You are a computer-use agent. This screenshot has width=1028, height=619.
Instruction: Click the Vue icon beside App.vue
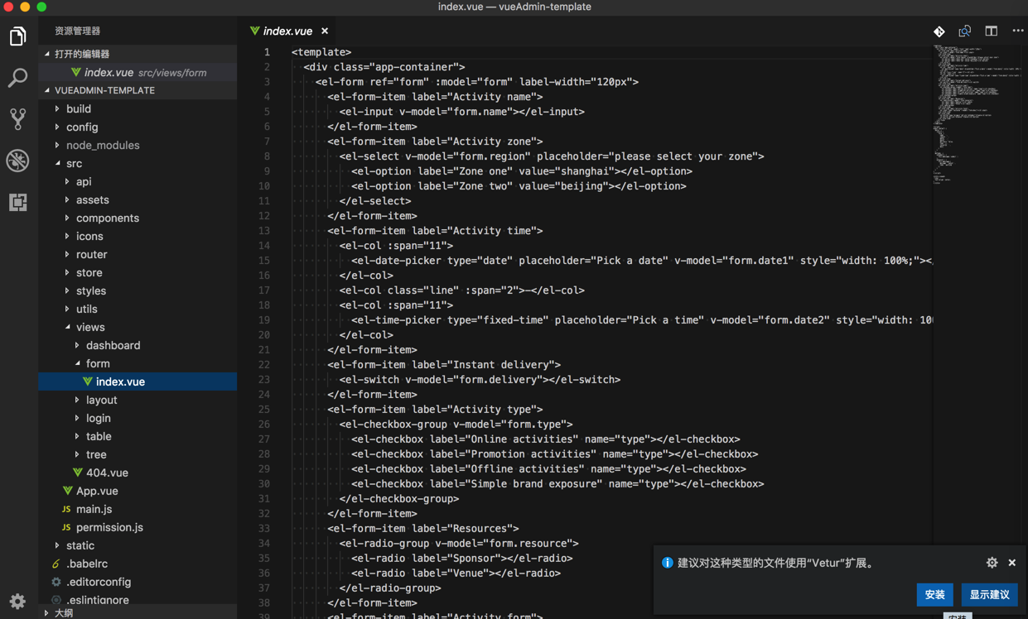coord(67,491)
